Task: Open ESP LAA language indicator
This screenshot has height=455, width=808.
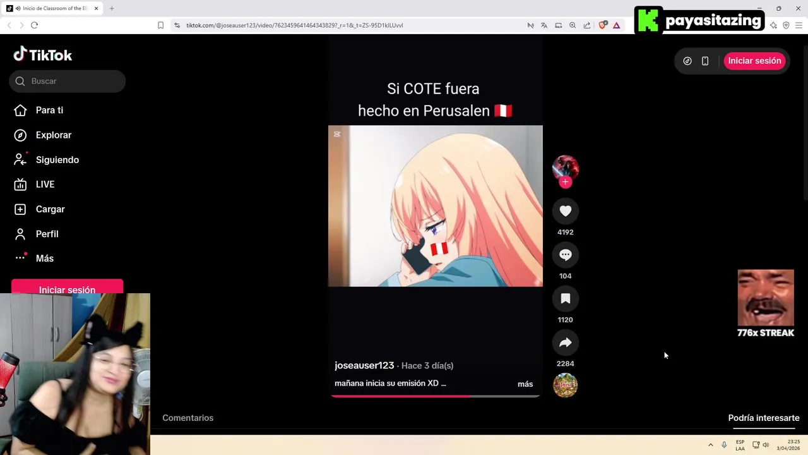Action: point(740,445)
